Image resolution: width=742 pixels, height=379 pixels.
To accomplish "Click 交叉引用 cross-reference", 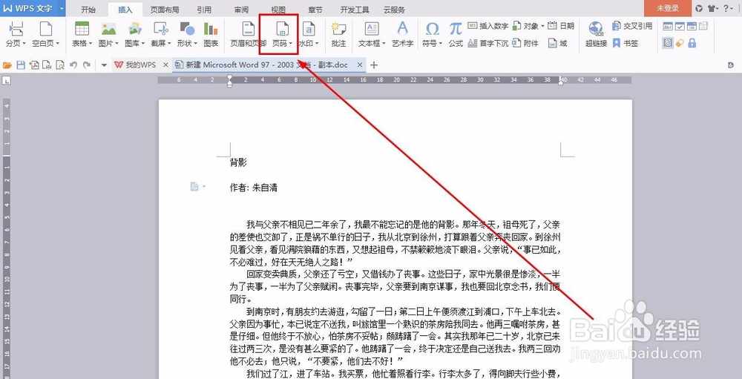I will pyautogui.click(x=632, y=26).
